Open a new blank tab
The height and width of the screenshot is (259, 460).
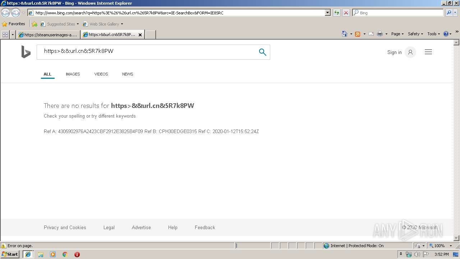pyautogui.click(x=150, y=35)
